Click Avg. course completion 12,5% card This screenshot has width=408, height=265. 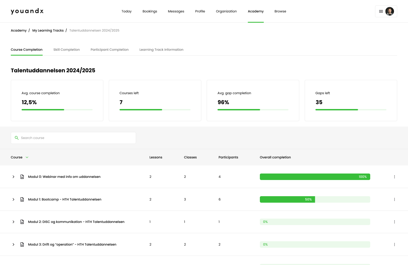pyautogui.click(x=57, y=100)
